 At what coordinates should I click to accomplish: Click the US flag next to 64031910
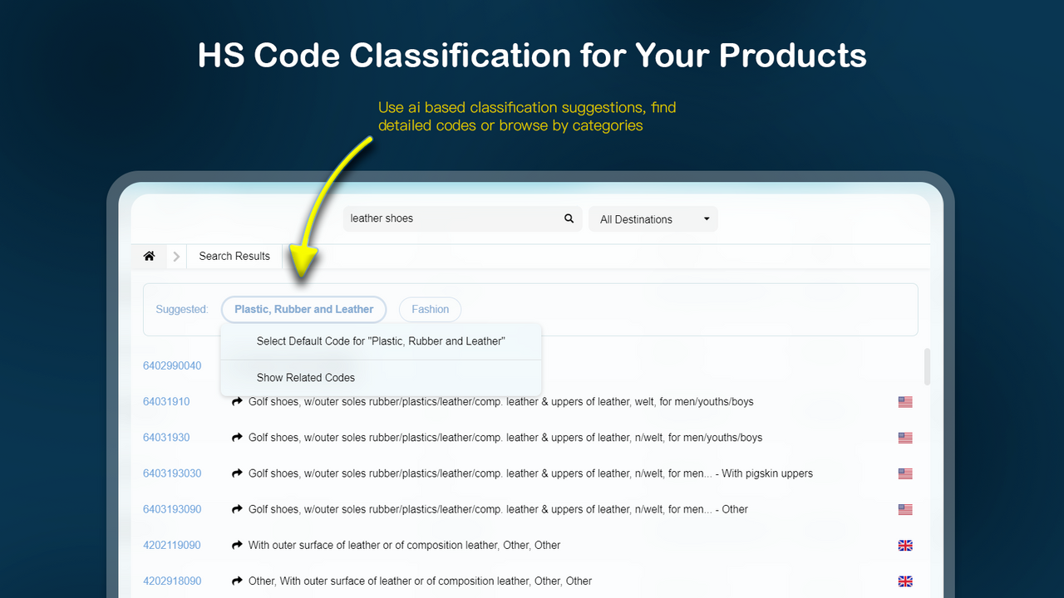[x=905, y=402]
